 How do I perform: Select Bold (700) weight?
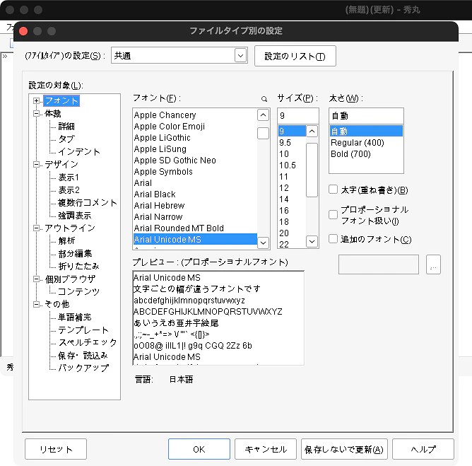[x=366, y=154]
